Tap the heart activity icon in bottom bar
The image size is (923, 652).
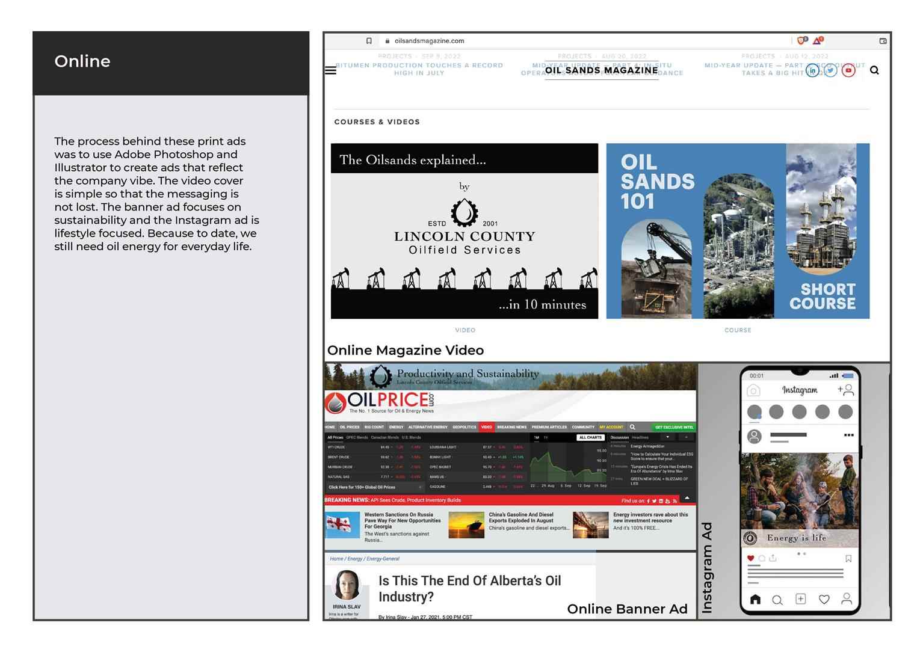coord(824,599)
